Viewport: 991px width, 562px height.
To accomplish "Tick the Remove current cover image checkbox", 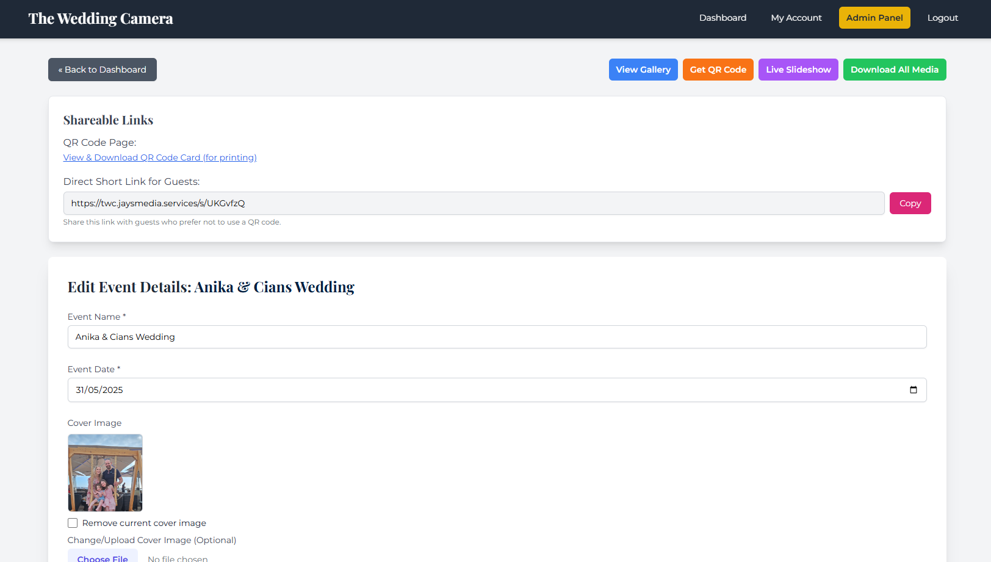I will coord(73,523).
